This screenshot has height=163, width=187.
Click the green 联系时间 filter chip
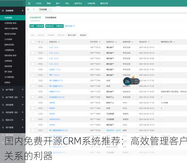pos(55,26)
